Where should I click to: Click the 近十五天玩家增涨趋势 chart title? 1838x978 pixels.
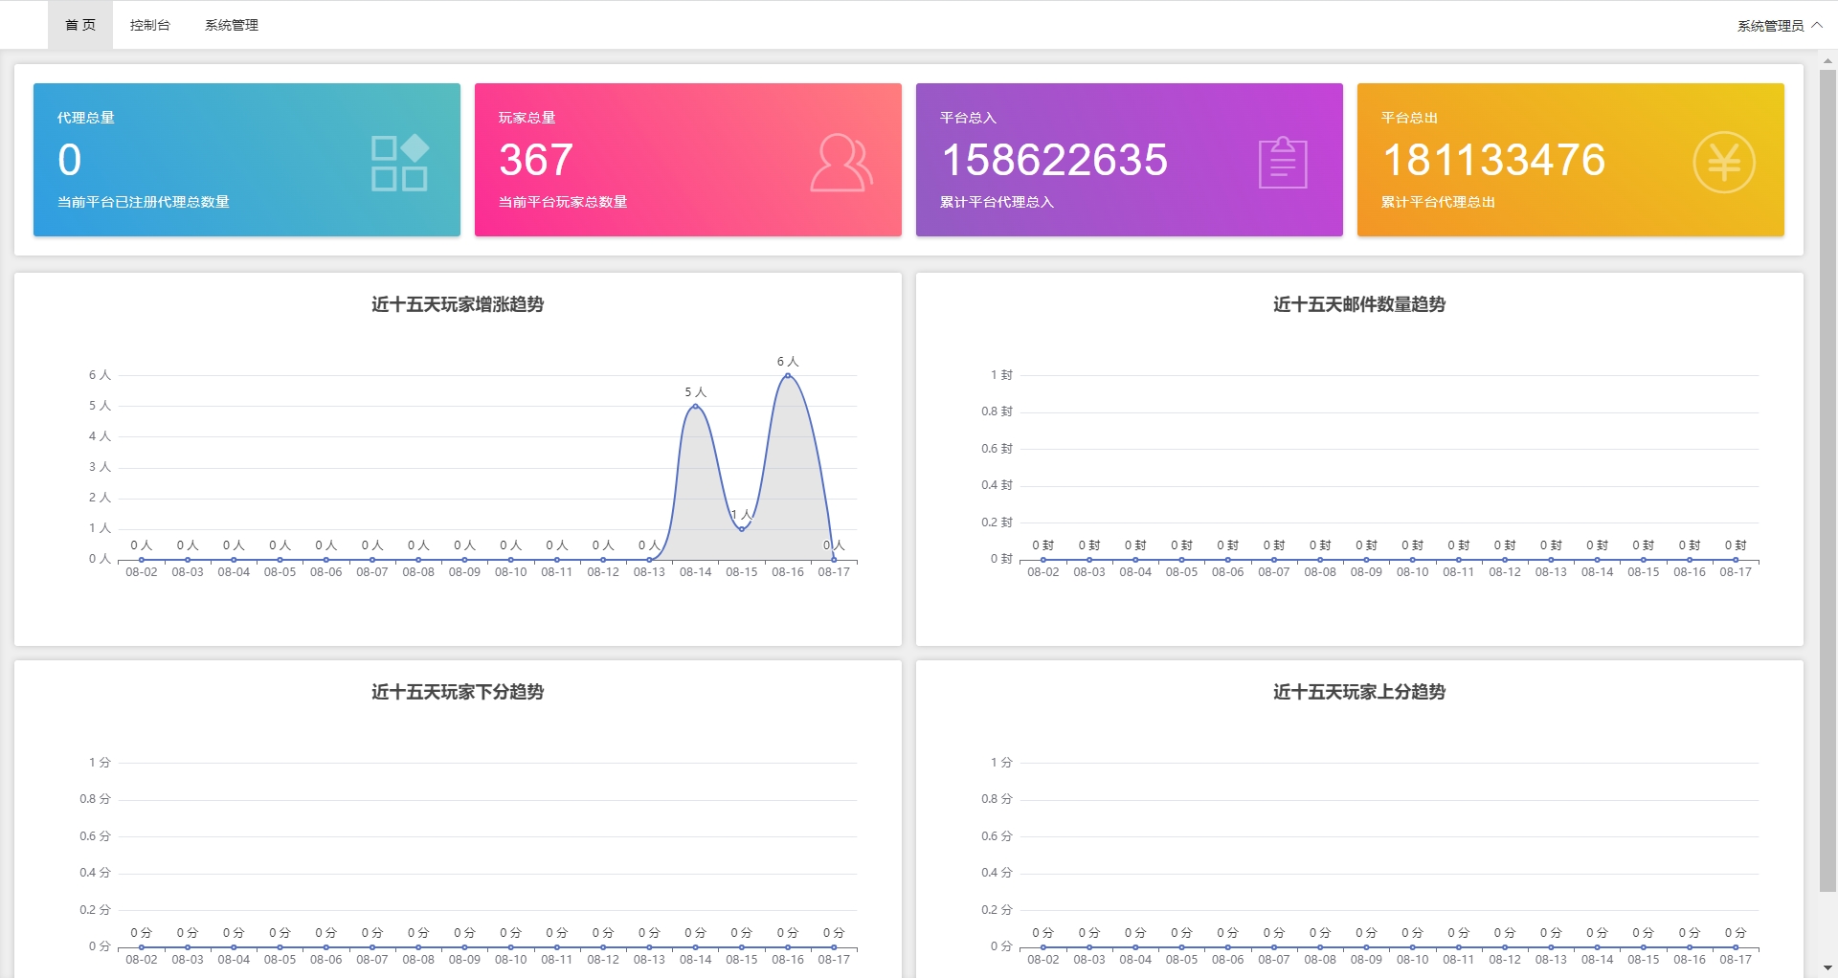coord(458,304)
